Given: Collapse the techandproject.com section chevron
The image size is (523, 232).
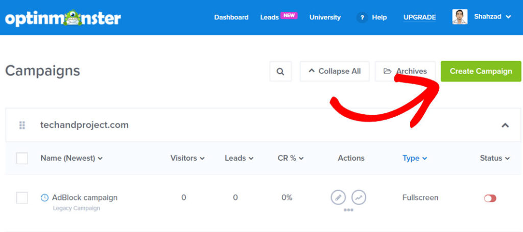Looking at the screenshot, I should coord(505,125).
